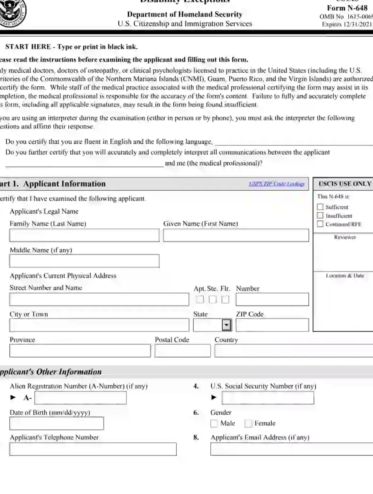Select Male gender
This screenshot has width=373, height=494.
tap(215, 423)
